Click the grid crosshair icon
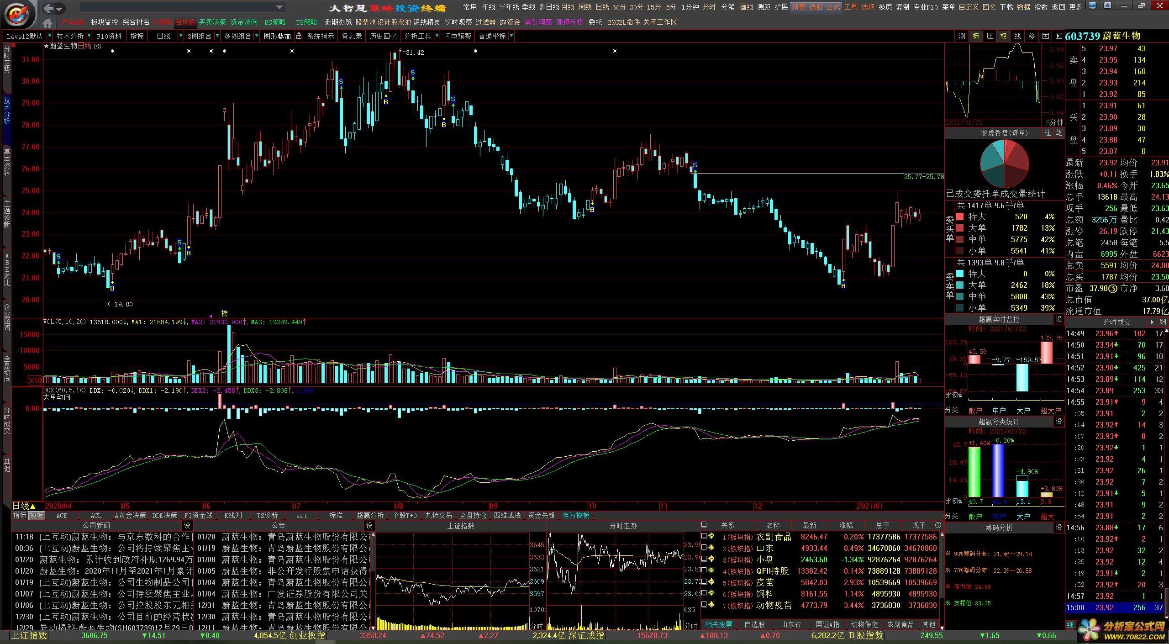The image size is (1169, 644). 990,36
